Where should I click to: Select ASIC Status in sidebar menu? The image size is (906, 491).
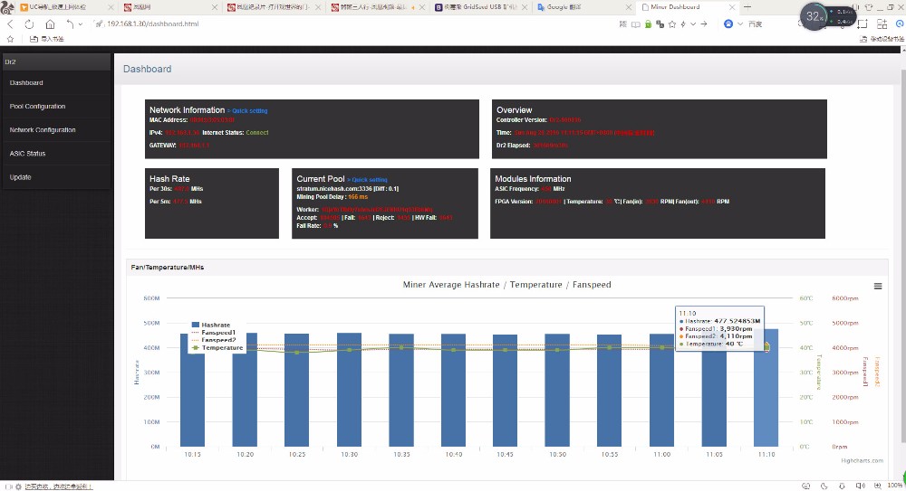pyautogui.click(x=27, y=154)
